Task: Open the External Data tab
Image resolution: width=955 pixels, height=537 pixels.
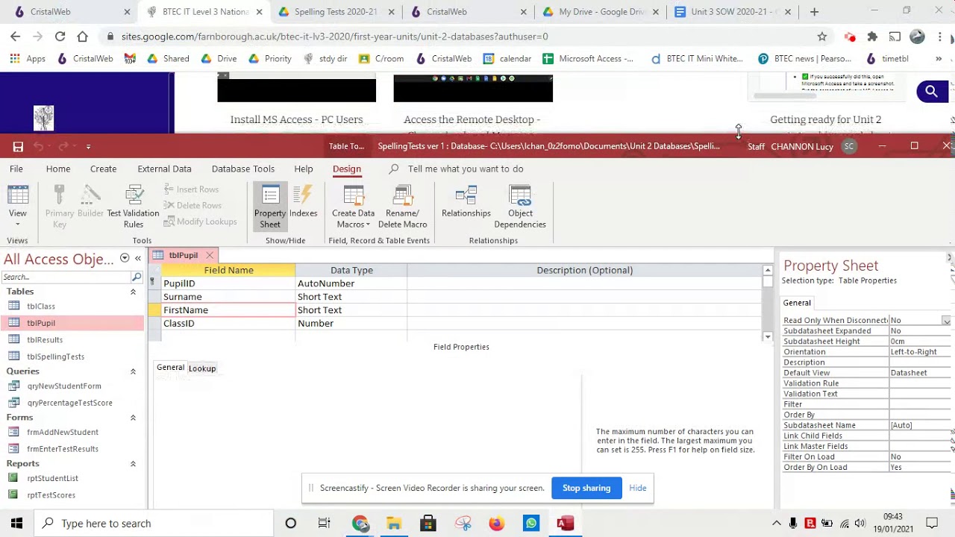Action: [164, 169]
